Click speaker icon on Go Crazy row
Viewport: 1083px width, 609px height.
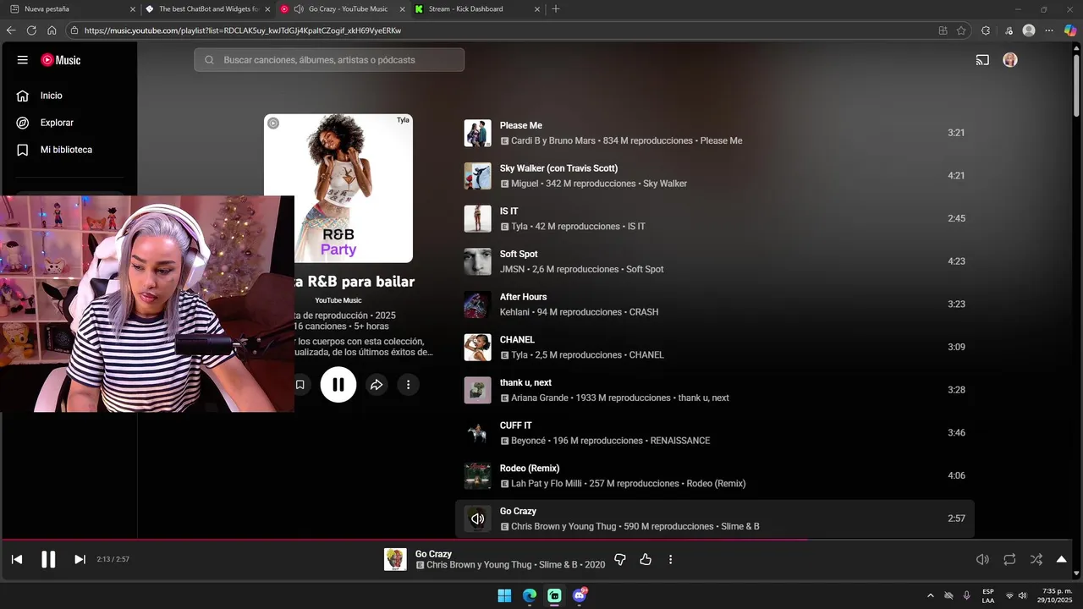(x=477, y=518)
